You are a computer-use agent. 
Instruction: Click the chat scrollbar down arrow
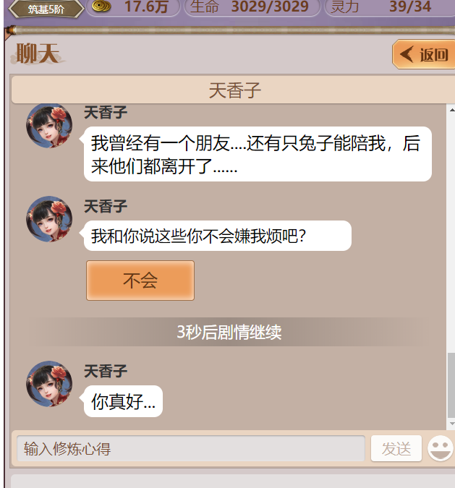click(x=451, y=424)
